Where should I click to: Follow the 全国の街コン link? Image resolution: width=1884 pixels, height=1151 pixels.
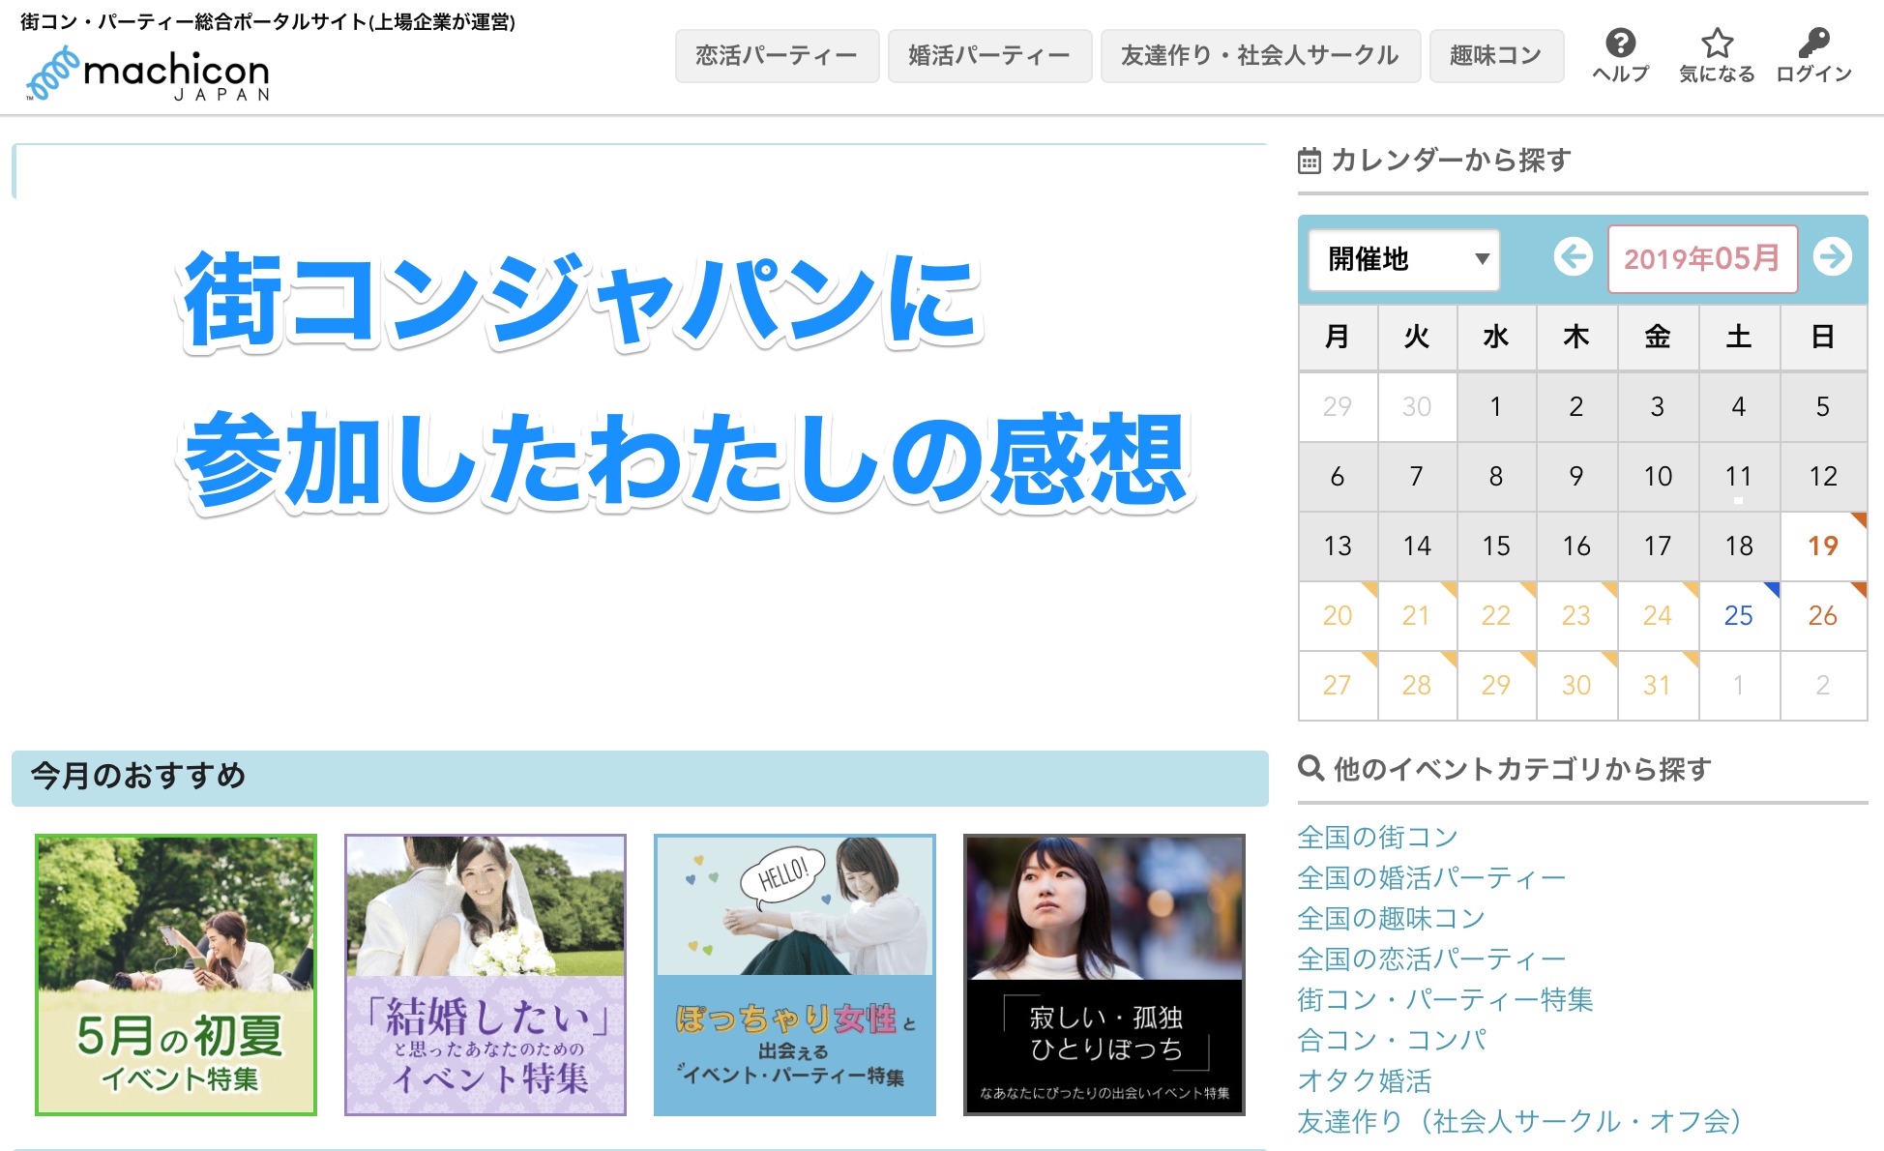coord(1377,837)
